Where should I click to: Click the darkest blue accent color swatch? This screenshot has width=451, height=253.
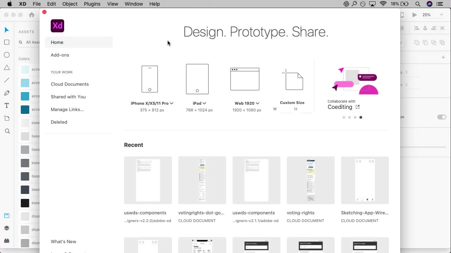pyautogui.click(x=25, y=110)
